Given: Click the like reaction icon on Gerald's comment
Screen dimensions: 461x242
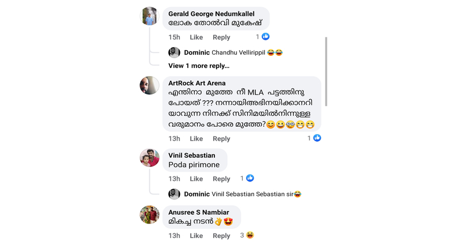Looking at the screenshot, I should pos(266,36).
